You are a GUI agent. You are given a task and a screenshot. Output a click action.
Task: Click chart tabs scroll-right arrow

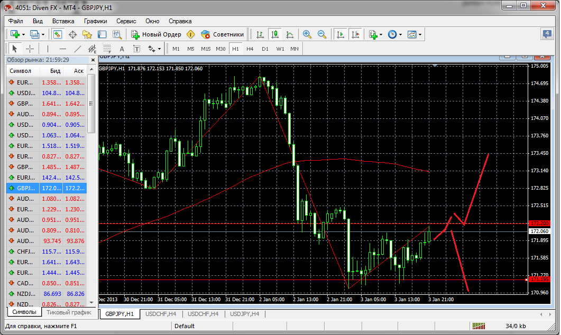point(550,314)
